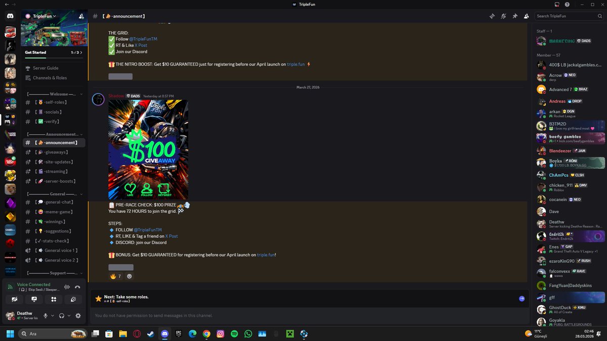Open Server Guide in sidebar
This screenshot has height=341, width=607.
(x=53, y=68)
